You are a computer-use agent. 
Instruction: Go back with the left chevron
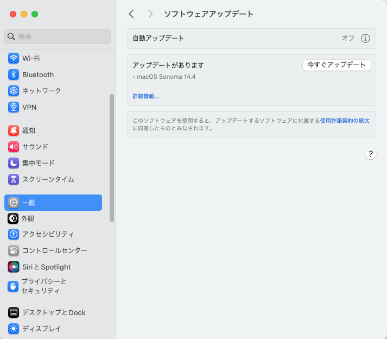point(131,14)
